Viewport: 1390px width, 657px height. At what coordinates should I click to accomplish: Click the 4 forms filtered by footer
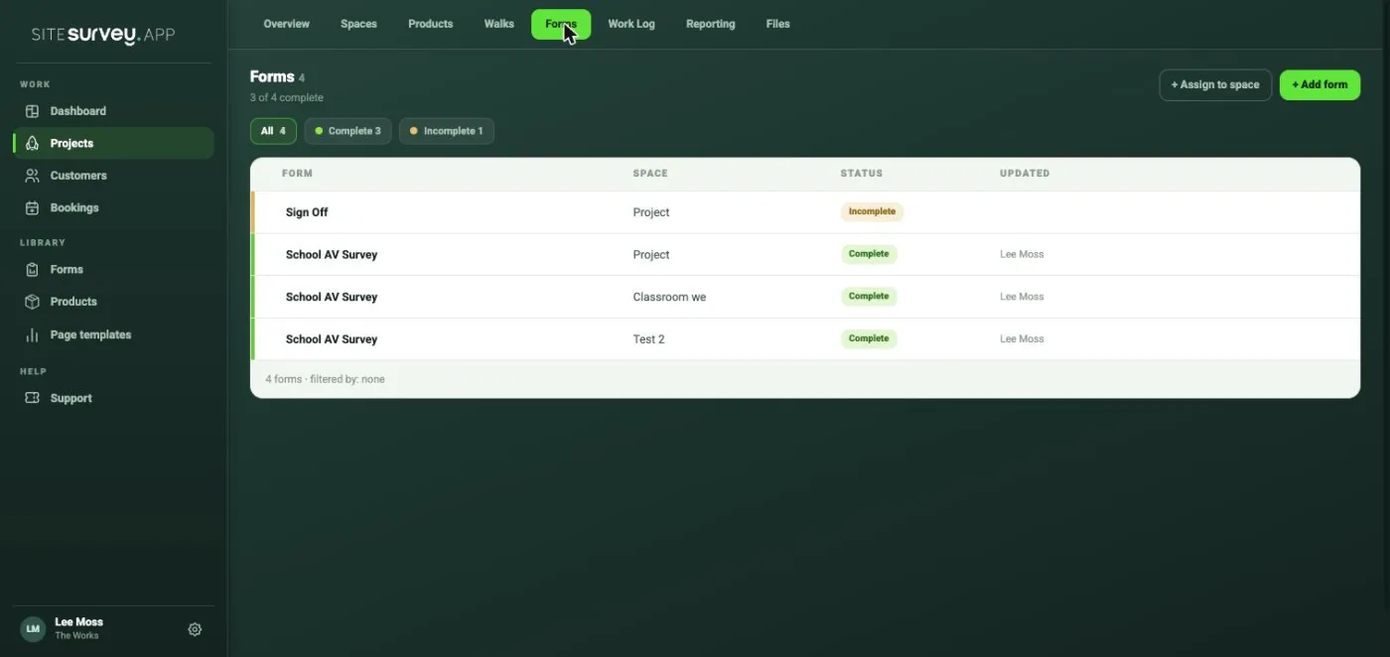(x=325, y=379)
